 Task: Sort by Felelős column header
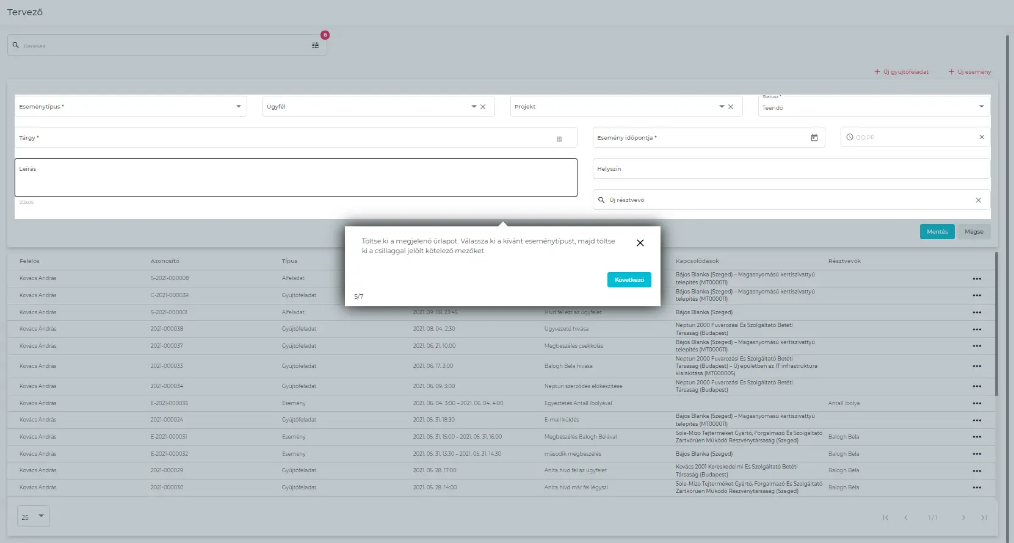click(x=29, y=261)
